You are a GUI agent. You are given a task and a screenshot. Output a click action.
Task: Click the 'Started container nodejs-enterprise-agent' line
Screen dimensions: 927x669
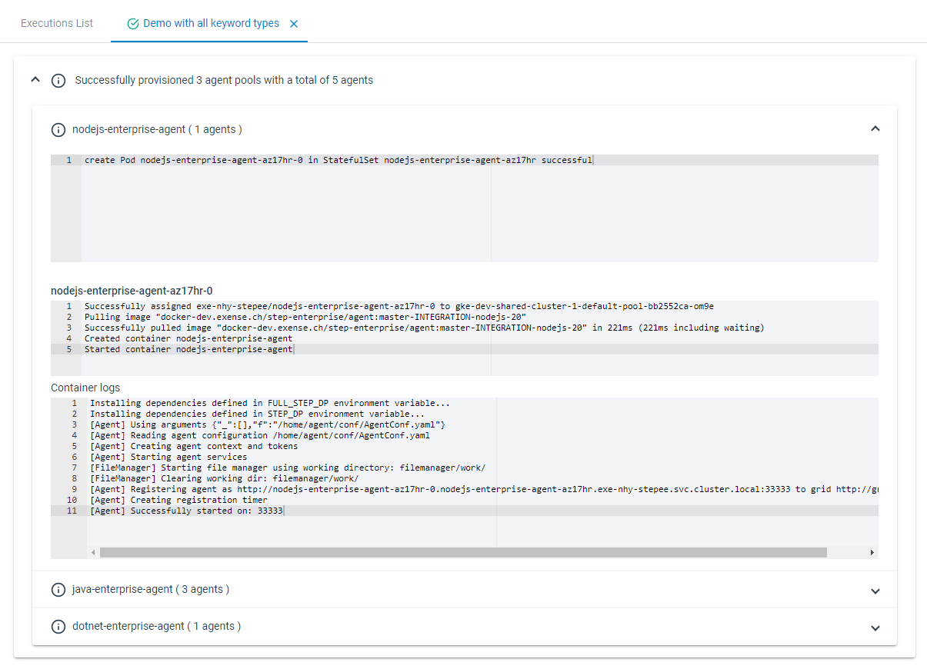coord(188,349)
